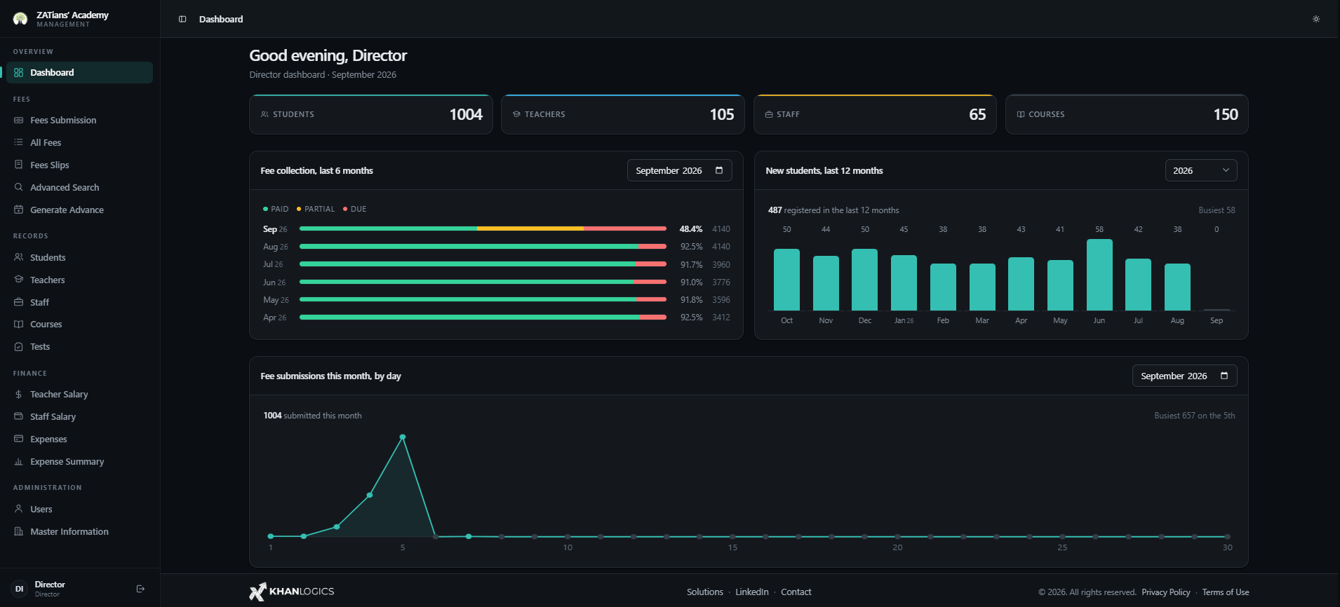Click the Apr 26 fee collection bar
The image size is (1340, 607).
(x=483, y=318)
